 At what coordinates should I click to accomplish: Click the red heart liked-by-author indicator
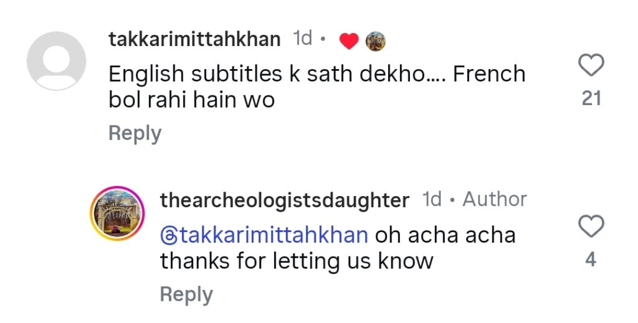point(349,41)
